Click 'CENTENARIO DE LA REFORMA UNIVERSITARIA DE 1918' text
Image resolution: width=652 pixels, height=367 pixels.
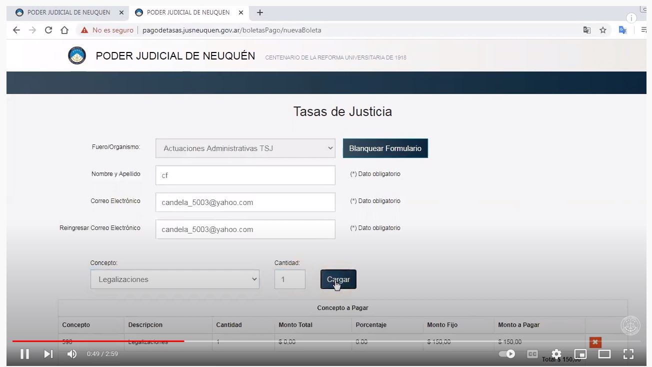tap(335, 57)
